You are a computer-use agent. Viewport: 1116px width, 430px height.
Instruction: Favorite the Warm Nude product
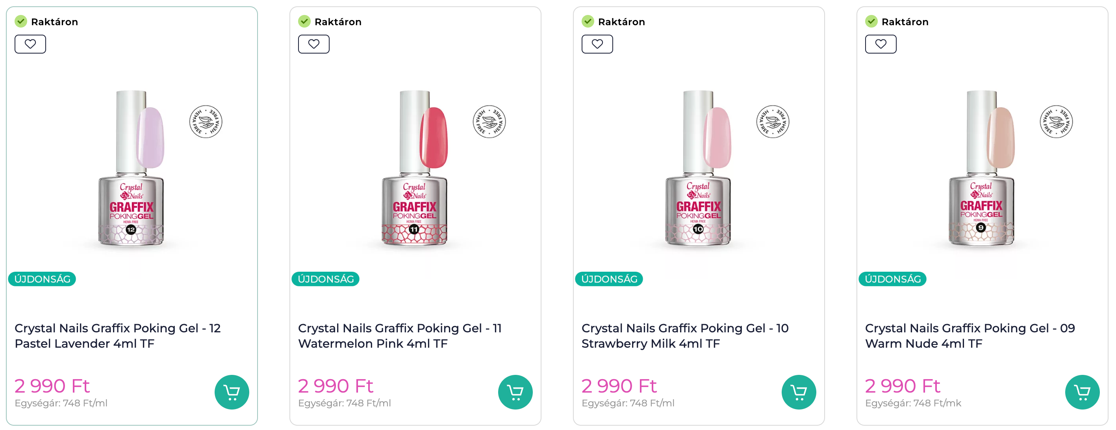point(881,44)
